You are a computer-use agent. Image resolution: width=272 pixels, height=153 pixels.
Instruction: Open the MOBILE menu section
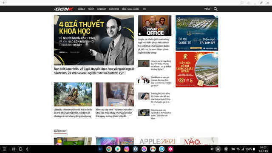[81, 9]
